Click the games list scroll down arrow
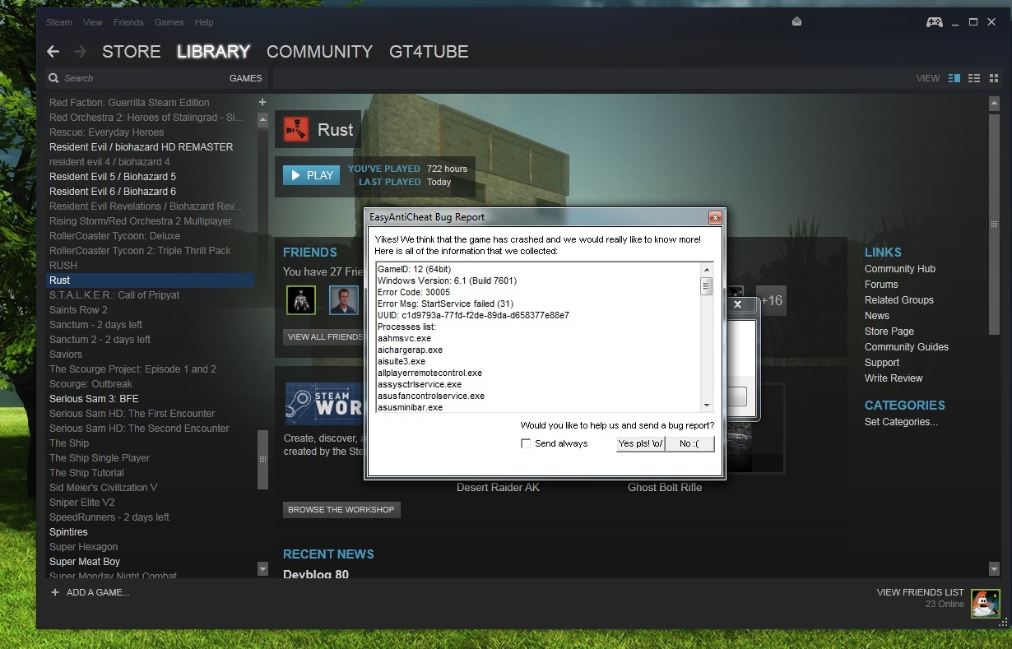Screen dimensions: 1012x649 coord(262,568)
